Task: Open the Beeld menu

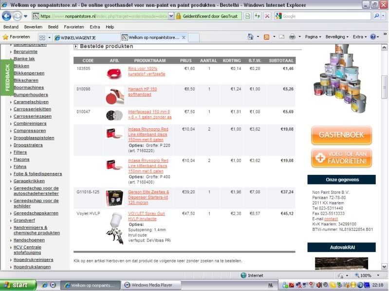Action: [x=53, y=27]
